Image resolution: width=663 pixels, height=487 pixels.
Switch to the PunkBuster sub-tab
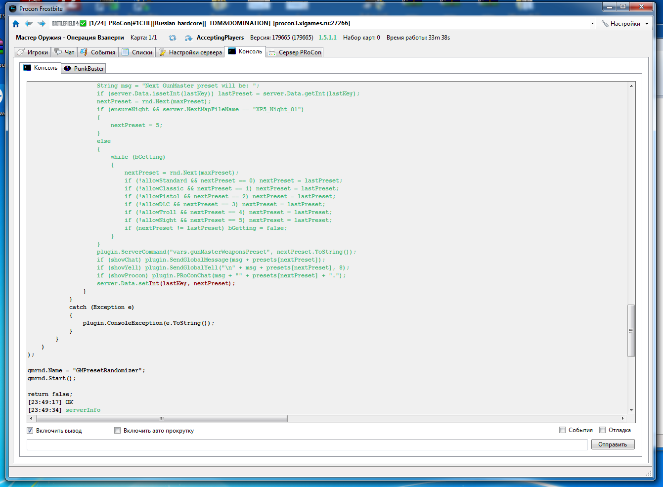[x=84, y=68]
